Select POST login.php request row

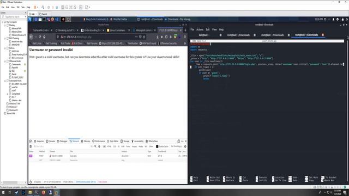point(108,156)
